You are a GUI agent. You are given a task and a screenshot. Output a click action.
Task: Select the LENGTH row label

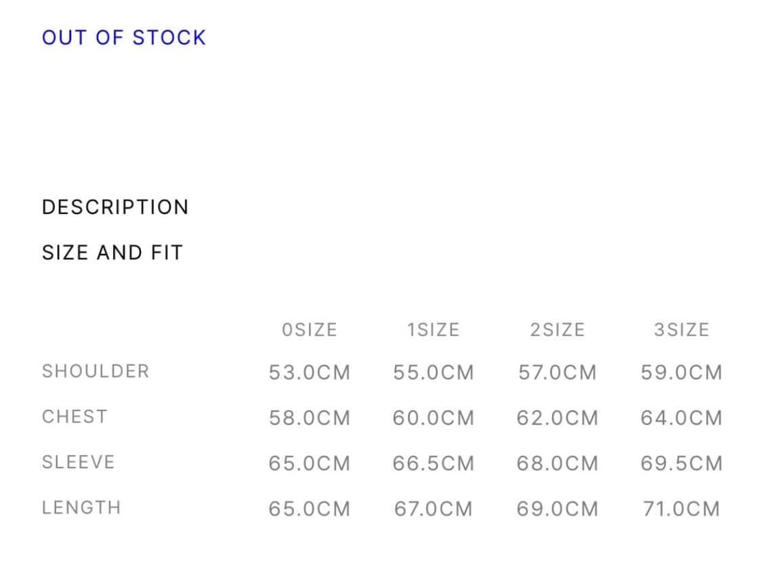(81, 507)
